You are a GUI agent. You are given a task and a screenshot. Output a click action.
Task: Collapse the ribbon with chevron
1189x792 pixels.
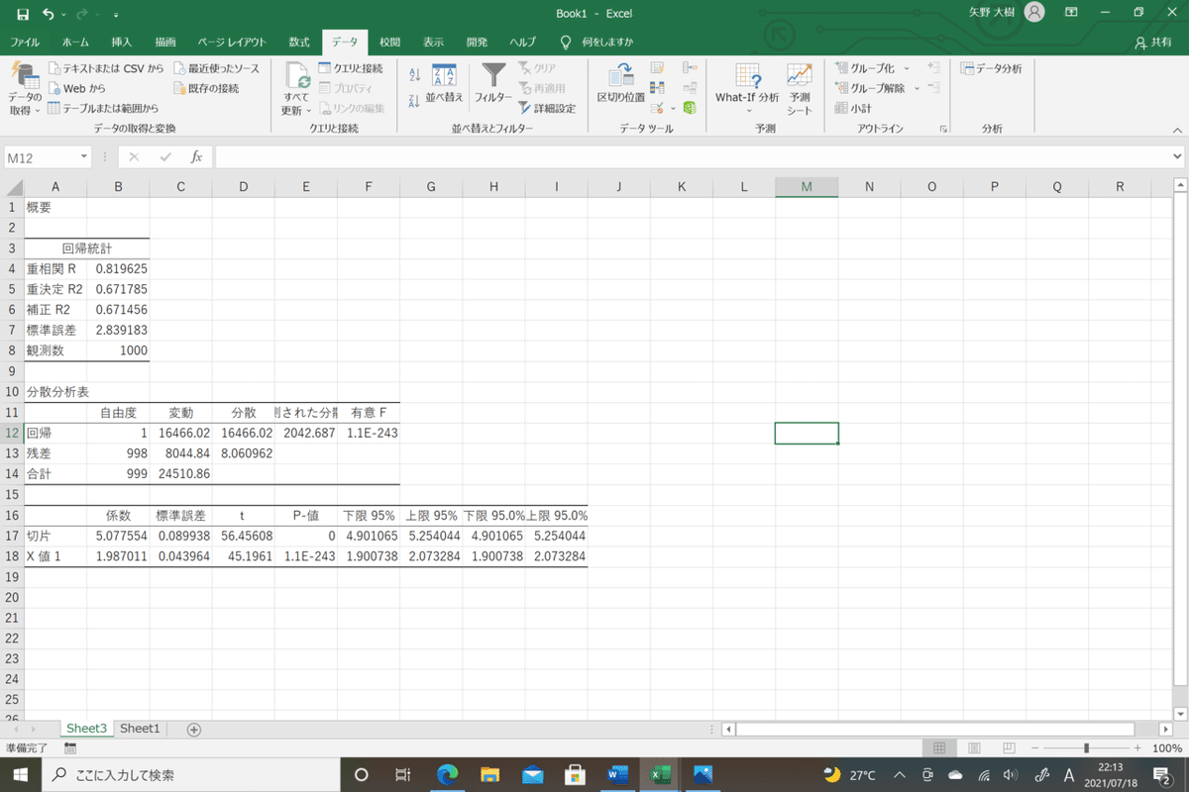1175,130
